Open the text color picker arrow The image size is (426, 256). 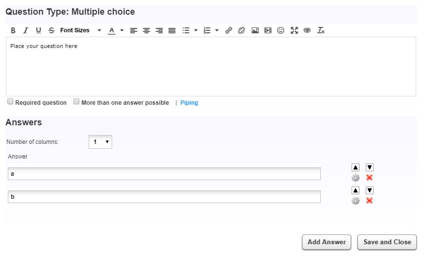pos(122,30)
